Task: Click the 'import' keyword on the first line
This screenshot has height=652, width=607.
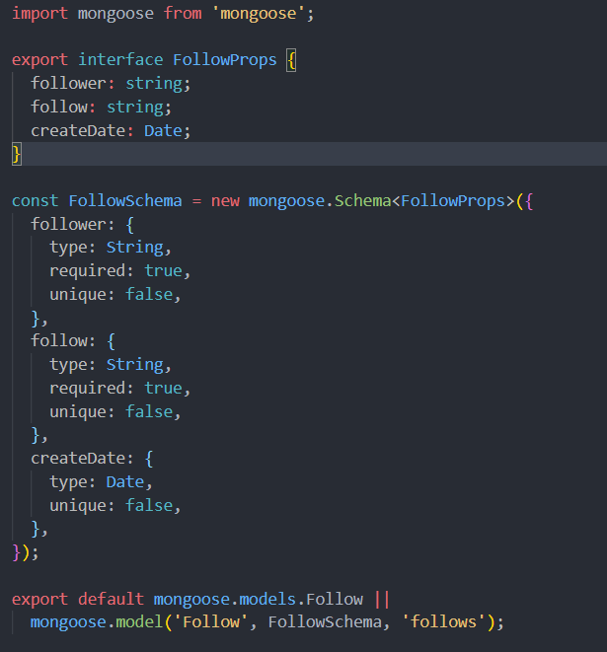Action: [x=39, y=14]
